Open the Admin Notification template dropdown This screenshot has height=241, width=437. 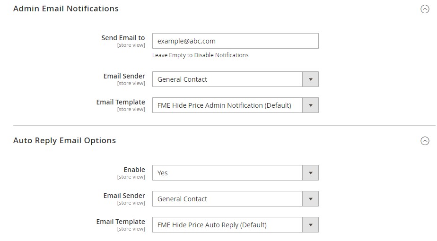227,105
